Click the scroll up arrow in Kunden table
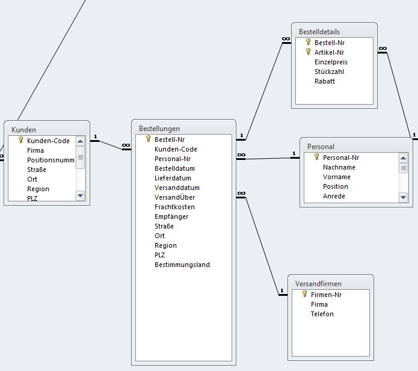 pyautogui.click(x=80, y=141)
